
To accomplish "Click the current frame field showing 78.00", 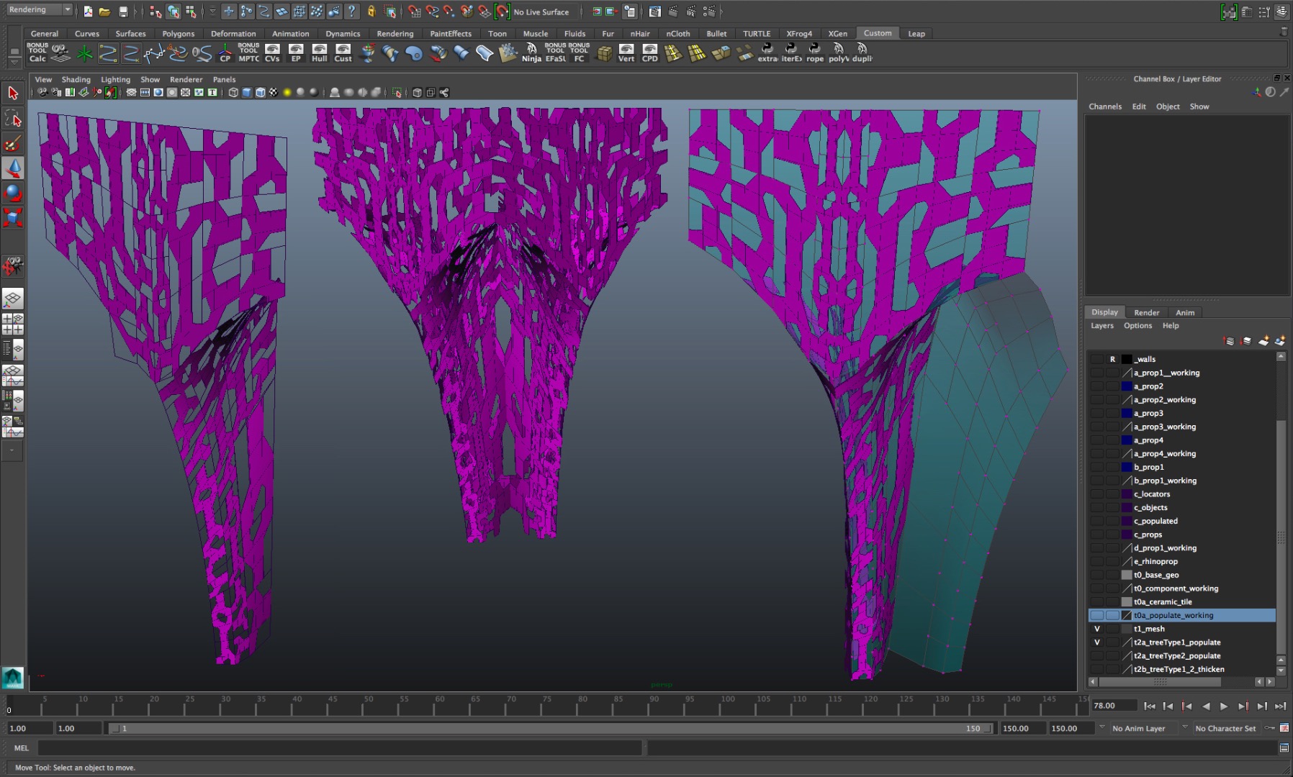I will [x=1114, y=706].
